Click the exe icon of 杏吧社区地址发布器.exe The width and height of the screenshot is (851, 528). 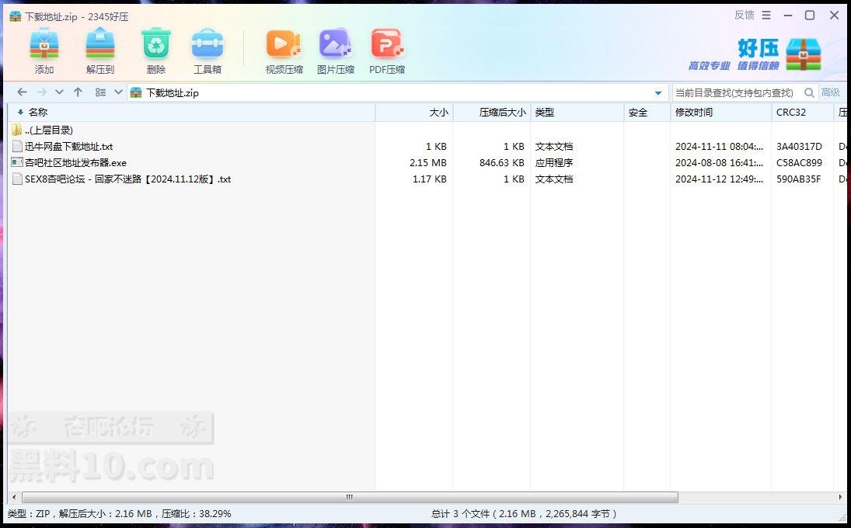tap(17, 162)
